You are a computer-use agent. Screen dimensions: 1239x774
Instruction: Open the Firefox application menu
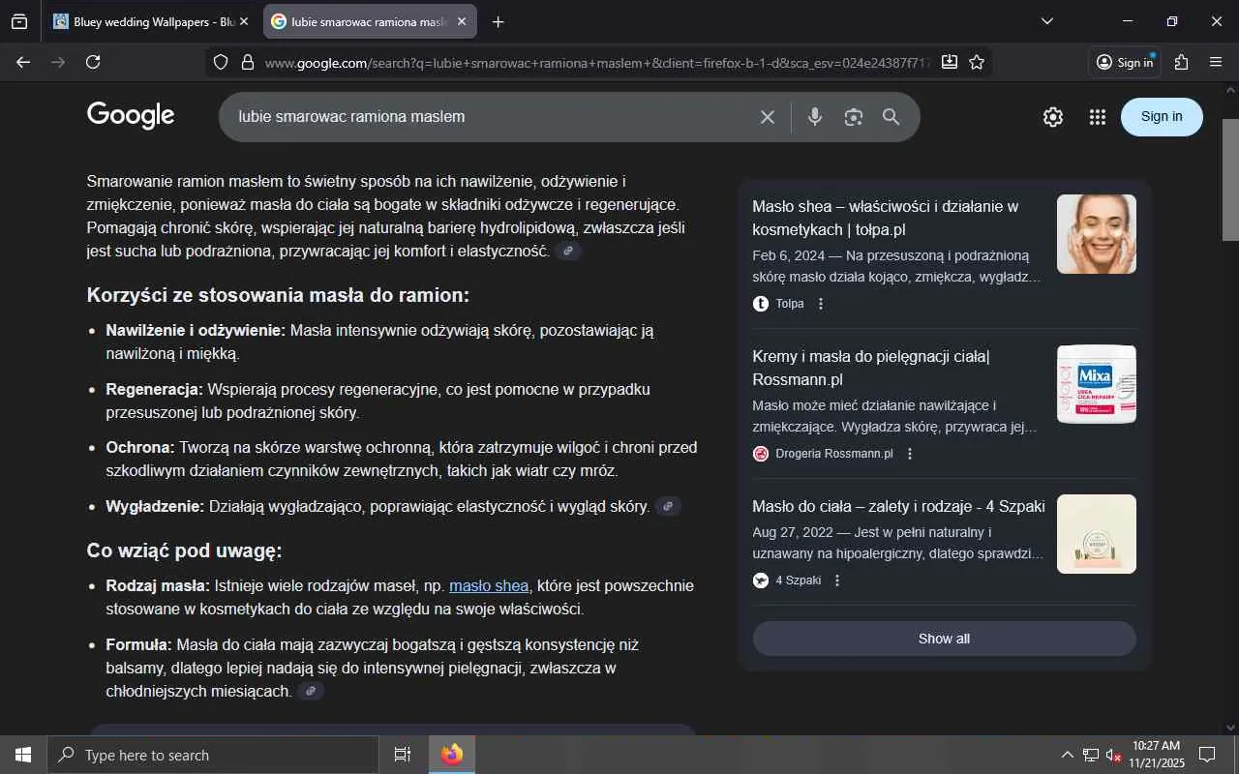click(1216, 62)
